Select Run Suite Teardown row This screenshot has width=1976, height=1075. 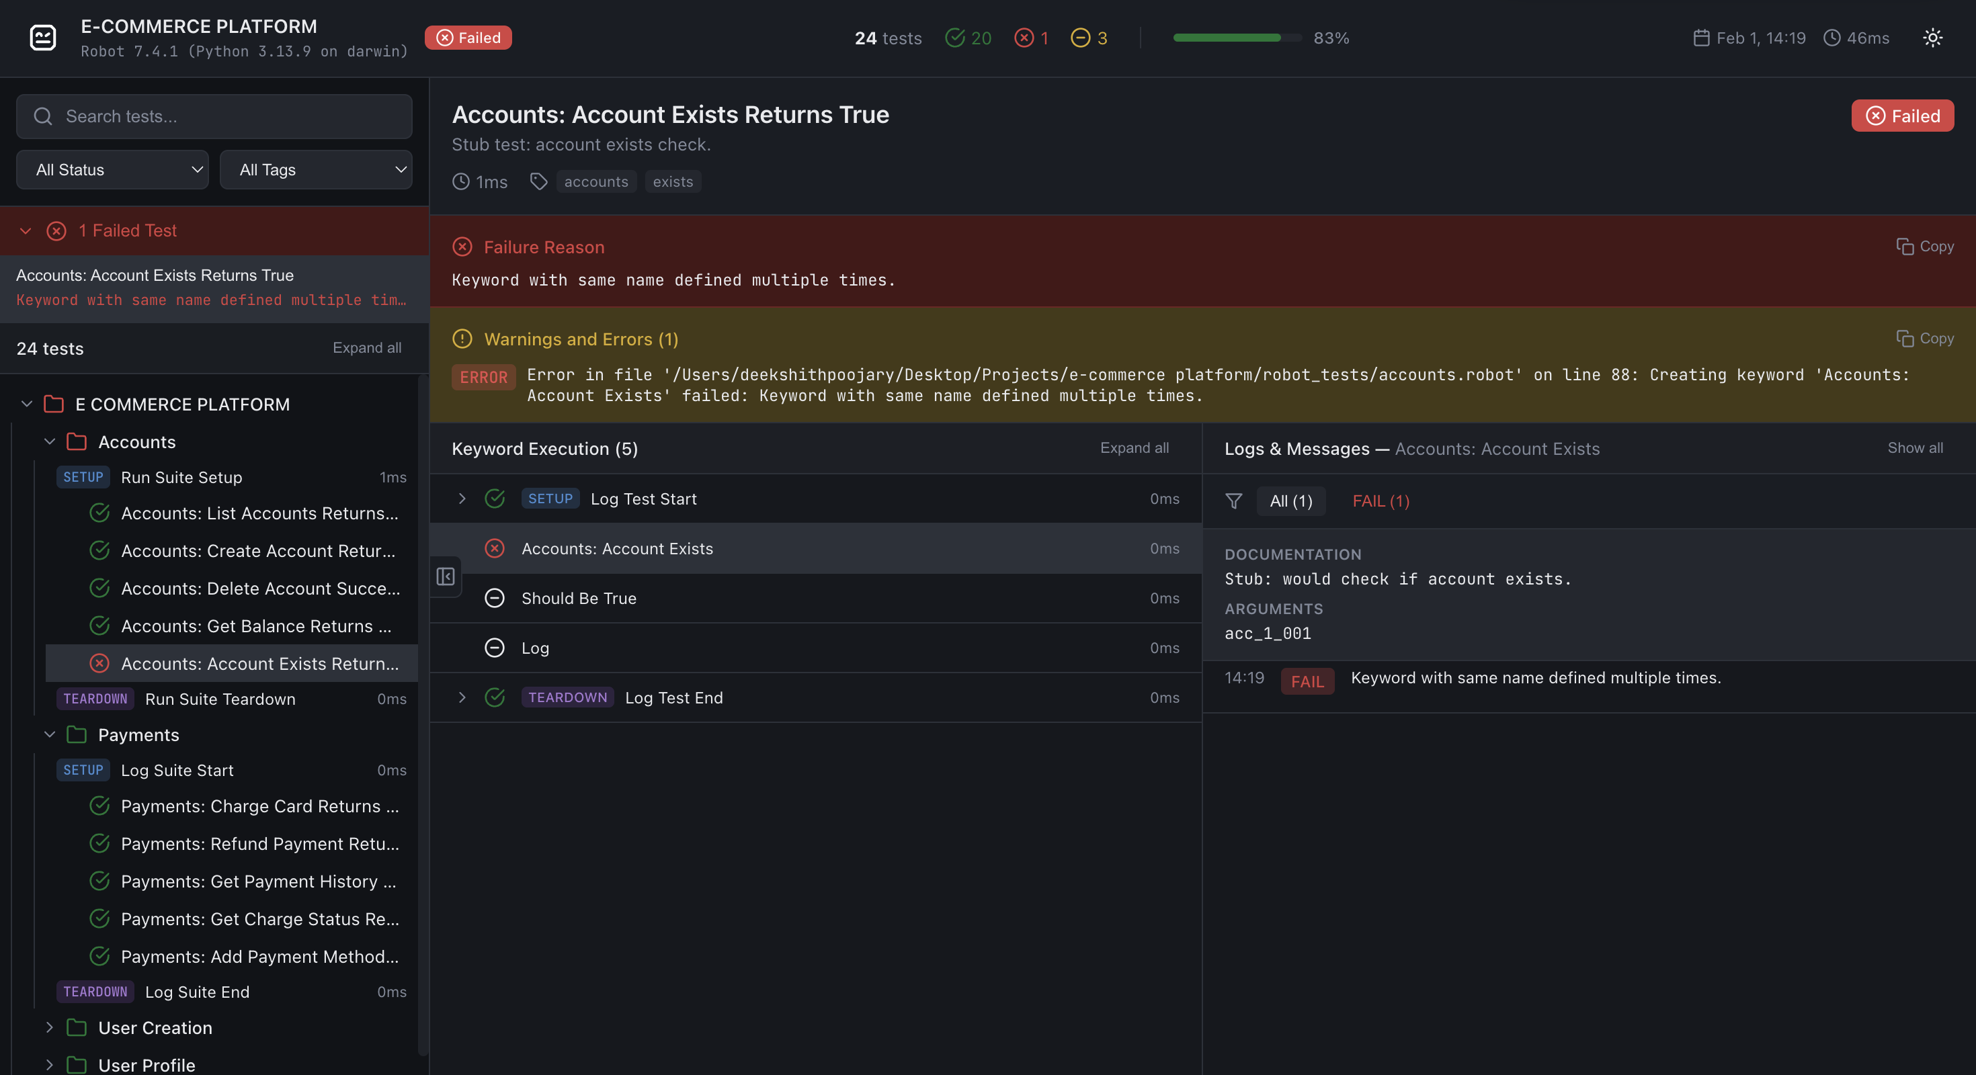click(x=232, y=699)
